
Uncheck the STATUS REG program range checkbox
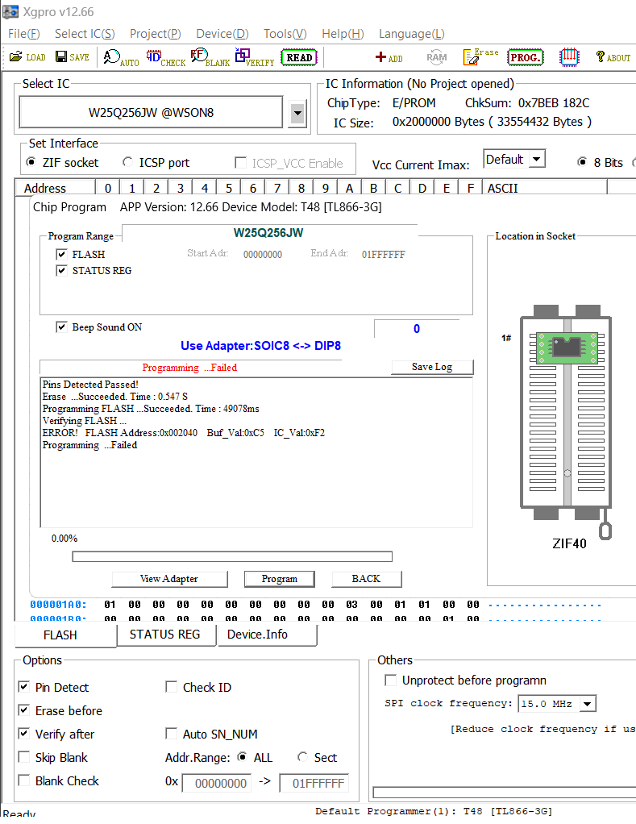click(x=61, y=271)
